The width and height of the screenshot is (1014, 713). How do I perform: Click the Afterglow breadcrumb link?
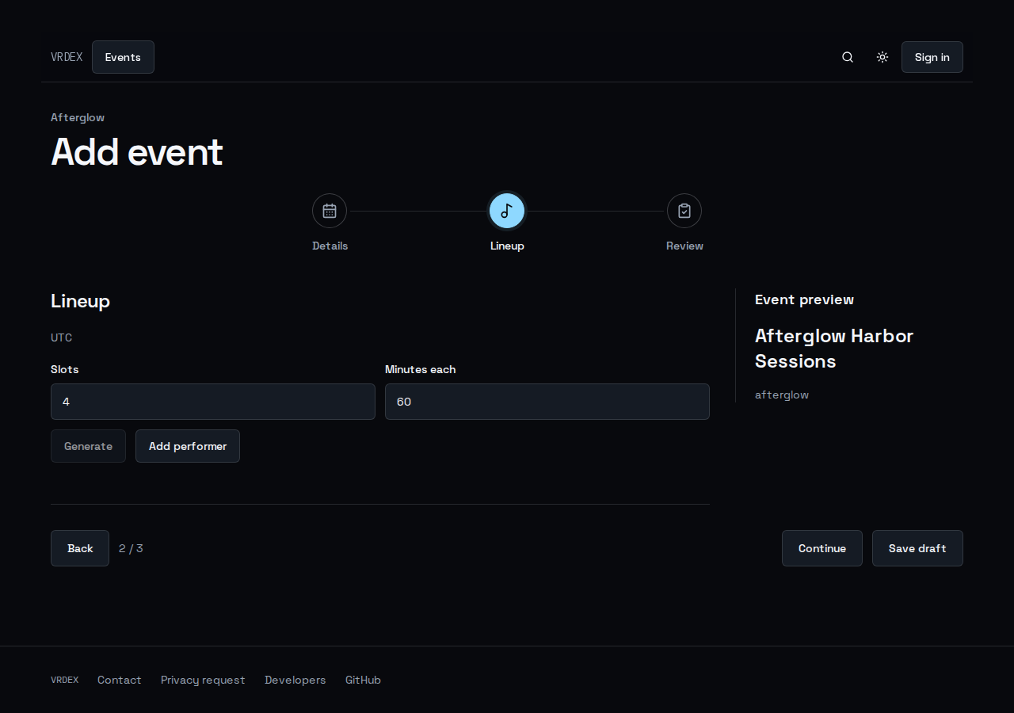click(78, 117)
